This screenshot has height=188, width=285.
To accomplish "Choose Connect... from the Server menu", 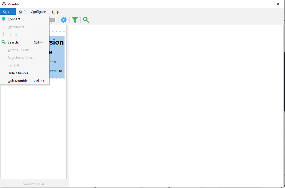I will [15, 19].
